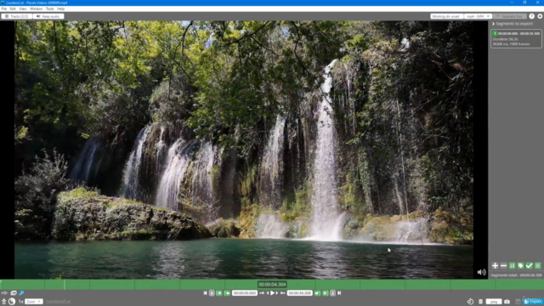The image size is (544, 306).
Task: Open the File menu
Action: [x=3, y=8]
